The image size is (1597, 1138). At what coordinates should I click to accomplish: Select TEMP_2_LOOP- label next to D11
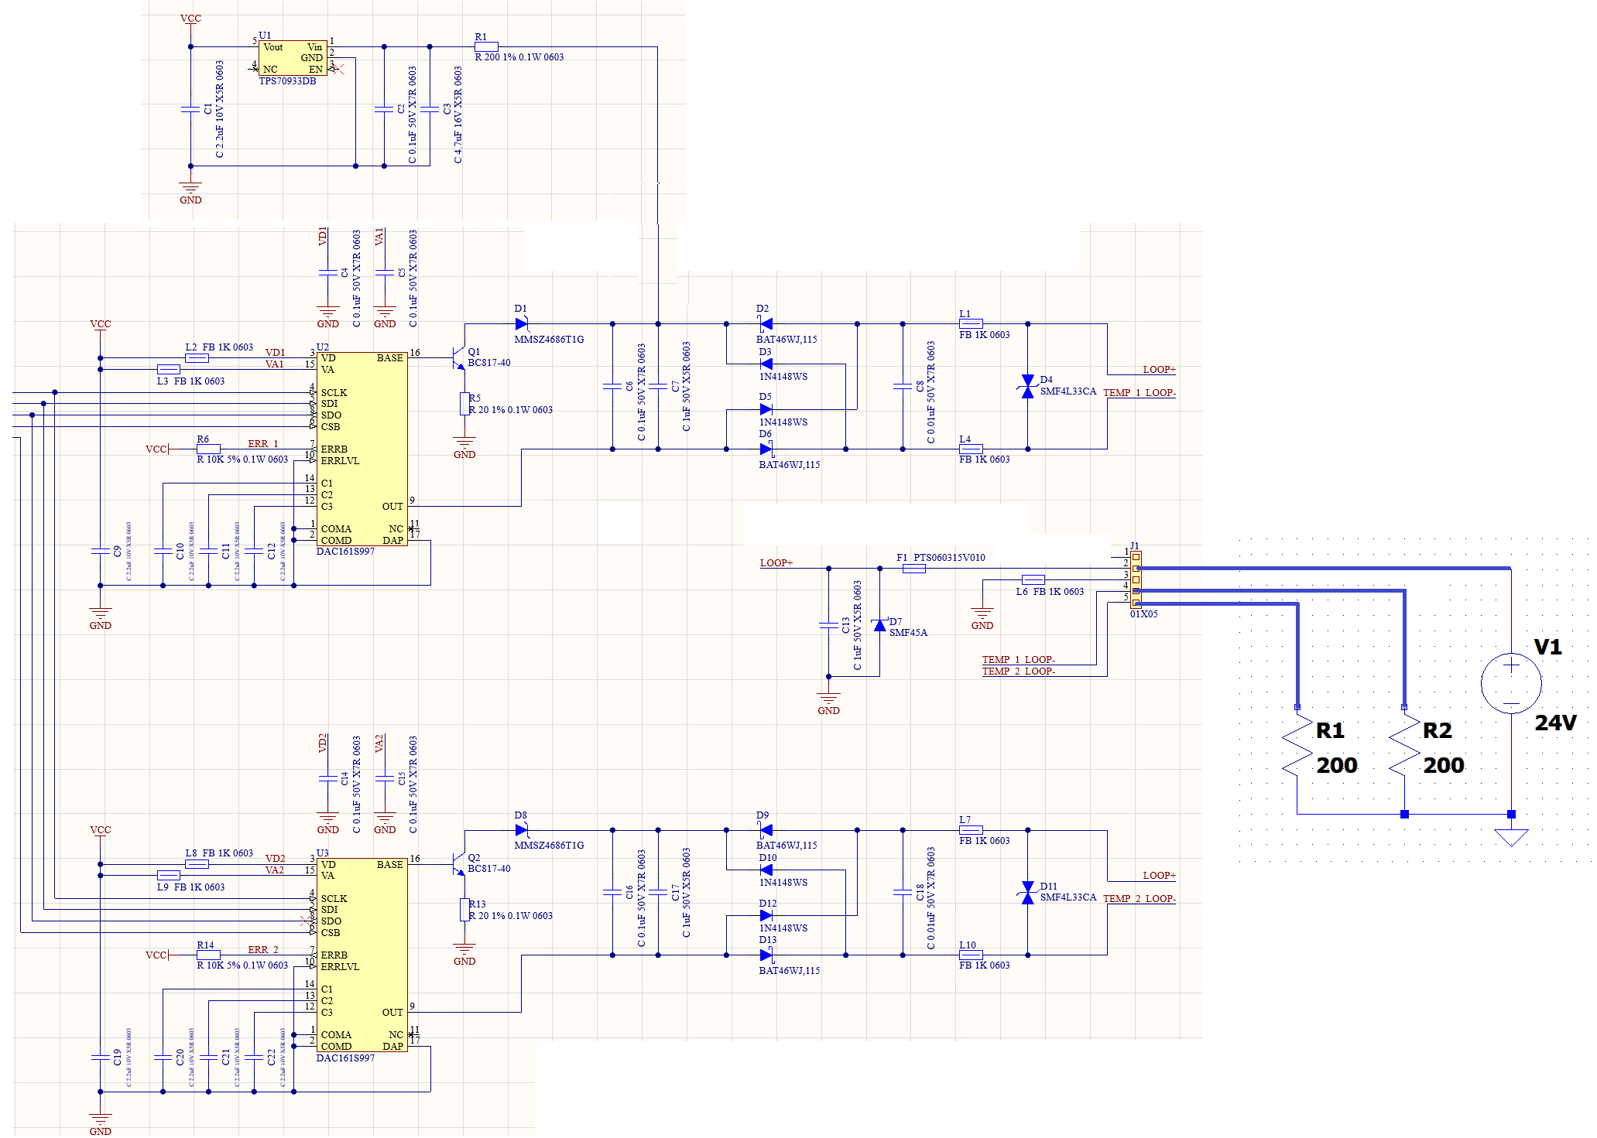pos(1139,898)
